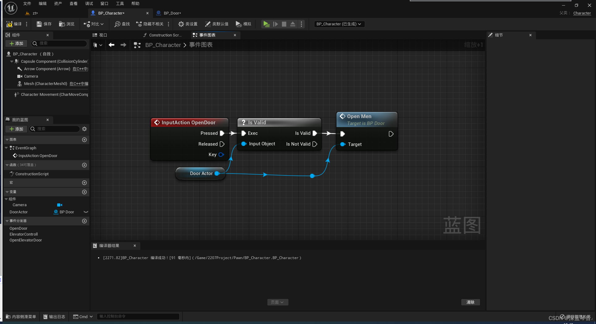Add a new variable with plus icon
This screenshot has width=596, height=324.
tap(84, 192)
